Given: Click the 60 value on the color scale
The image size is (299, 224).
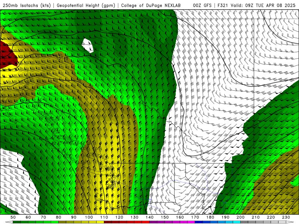Looking at the screenshot, I should coord(28,217).
